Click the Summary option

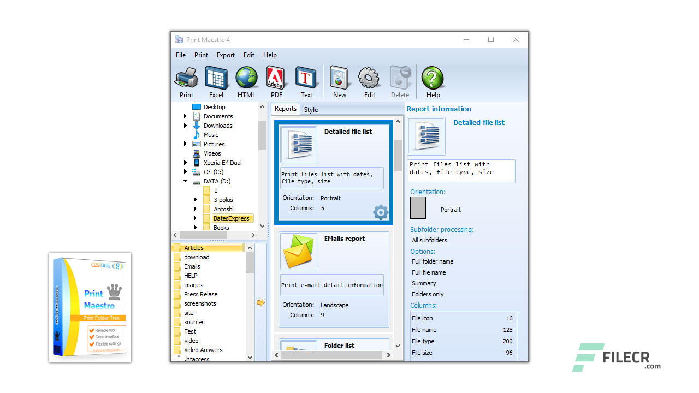pos(424,283)
